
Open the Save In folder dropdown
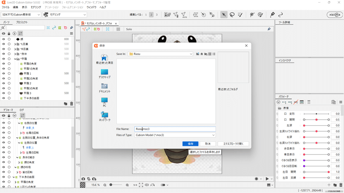[160, 54]
